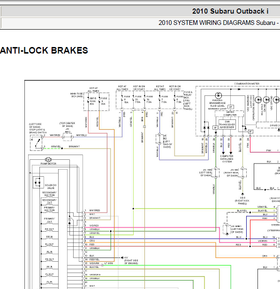The height and width of the screenshot is (289, 280).
Task: Click the G-B5 right kick panel ground symbol
Action: (x=242, y=194)
